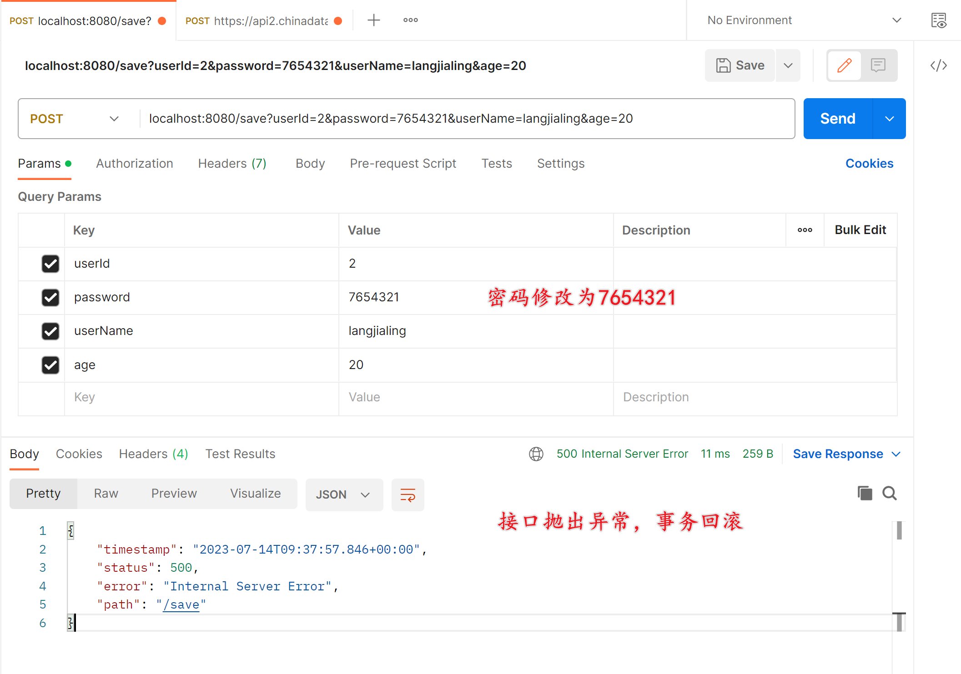The height and width of the screenshot is (674, 961).
Task: Click the userName value langjialing
Action: [x=377, y=331]
